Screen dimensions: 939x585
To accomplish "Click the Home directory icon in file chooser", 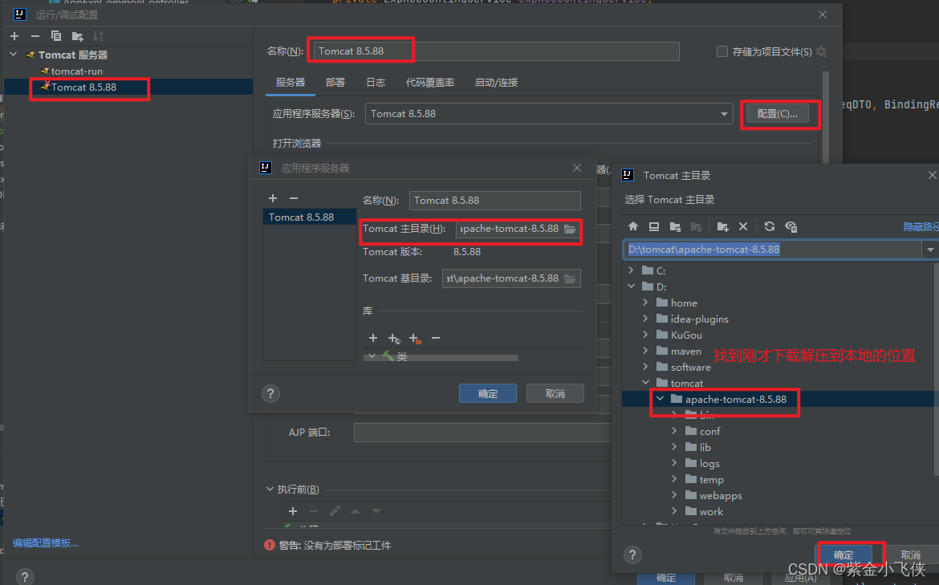I will pos(633,226).
